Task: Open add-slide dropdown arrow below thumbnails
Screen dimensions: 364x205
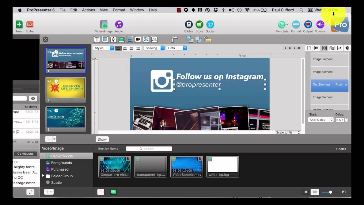Action: [54, 139]
